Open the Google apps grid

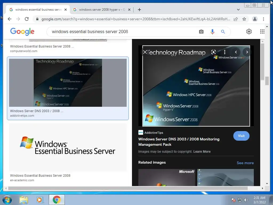tap(262, 31)
